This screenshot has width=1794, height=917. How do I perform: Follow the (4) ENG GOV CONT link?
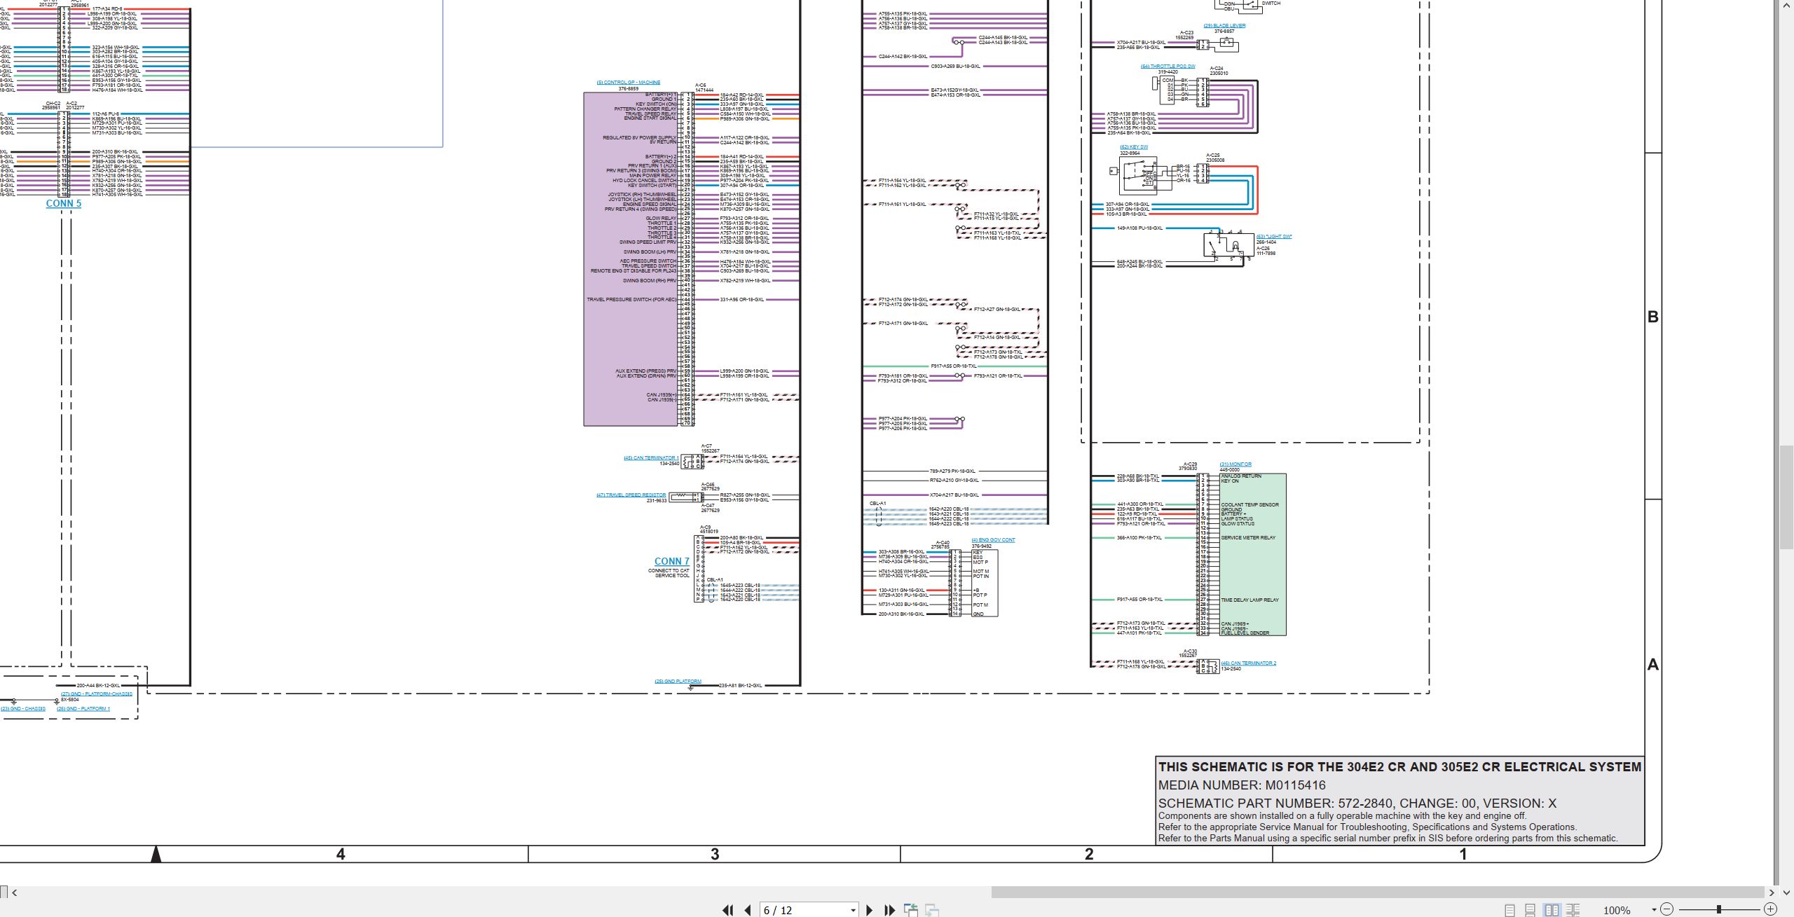993,540
